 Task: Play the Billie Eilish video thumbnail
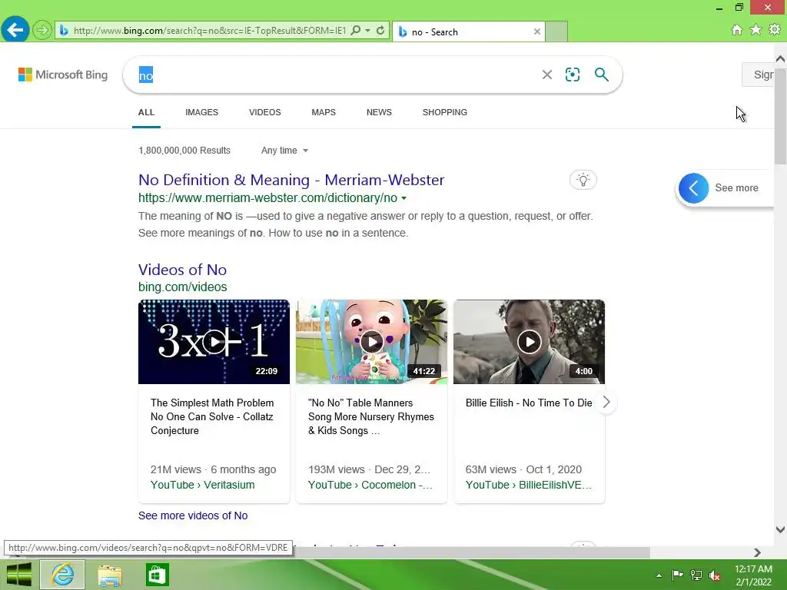point(529,342)
